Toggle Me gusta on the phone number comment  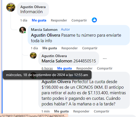coord(64,68)
